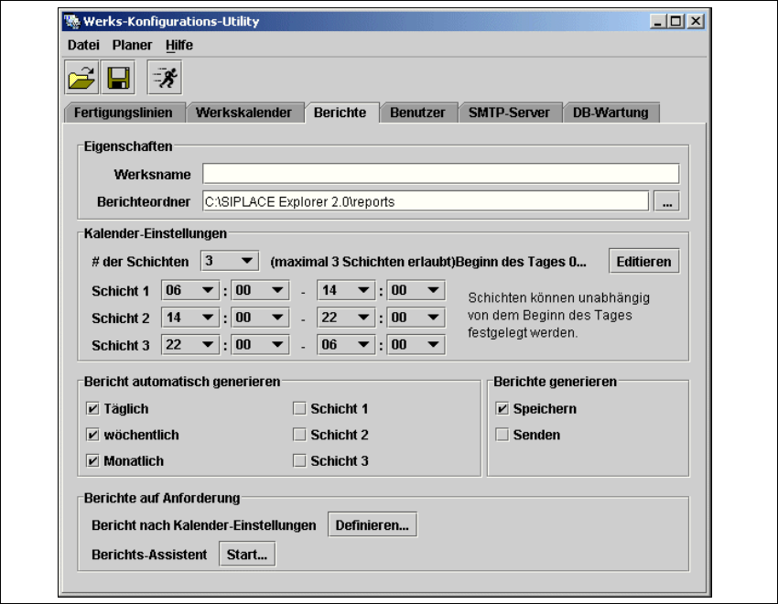Click the open folder toolbar icon
This screenshot has height=604, width=778.
pos(81,80)
